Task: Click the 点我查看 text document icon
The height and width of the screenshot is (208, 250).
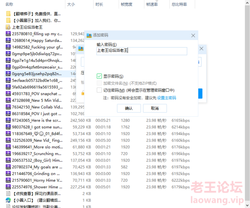Action: [x=8, y=193]
